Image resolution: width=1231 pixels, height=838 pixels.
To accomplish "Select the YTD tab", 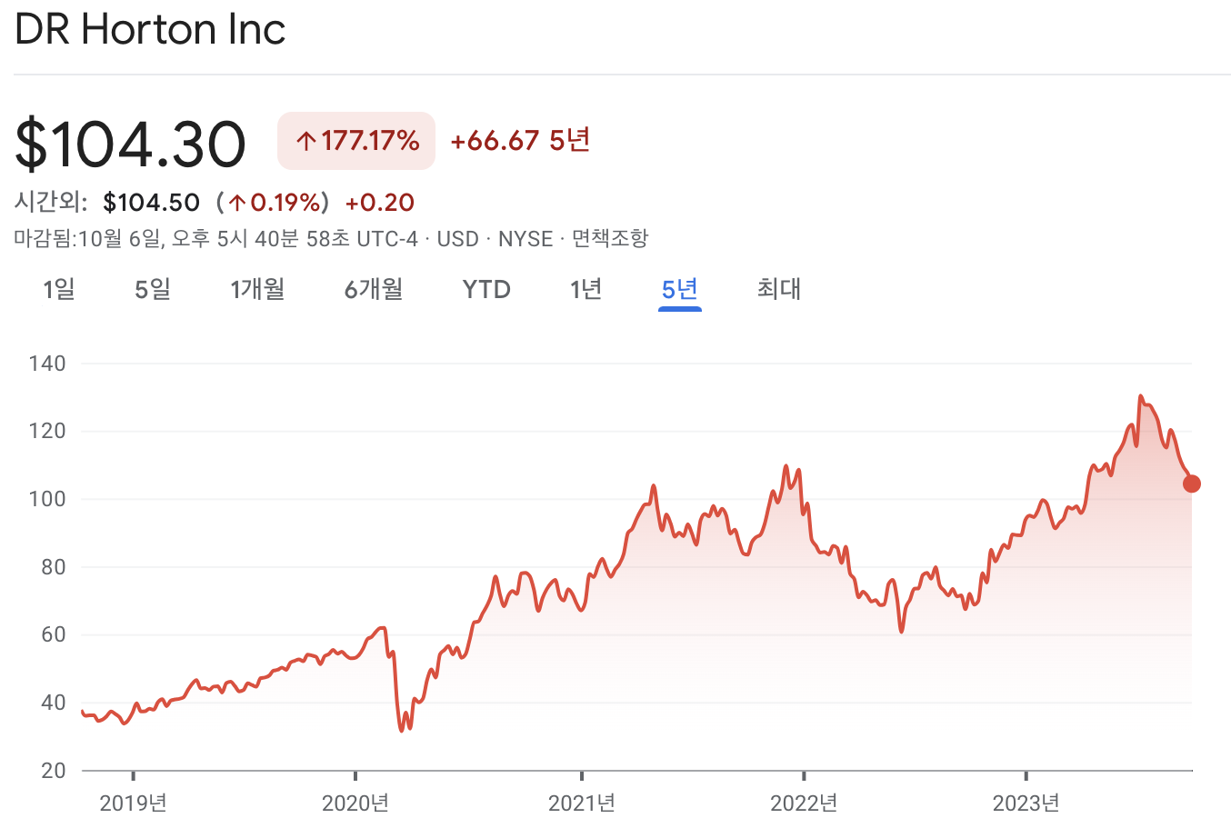I will pos(486,289).
